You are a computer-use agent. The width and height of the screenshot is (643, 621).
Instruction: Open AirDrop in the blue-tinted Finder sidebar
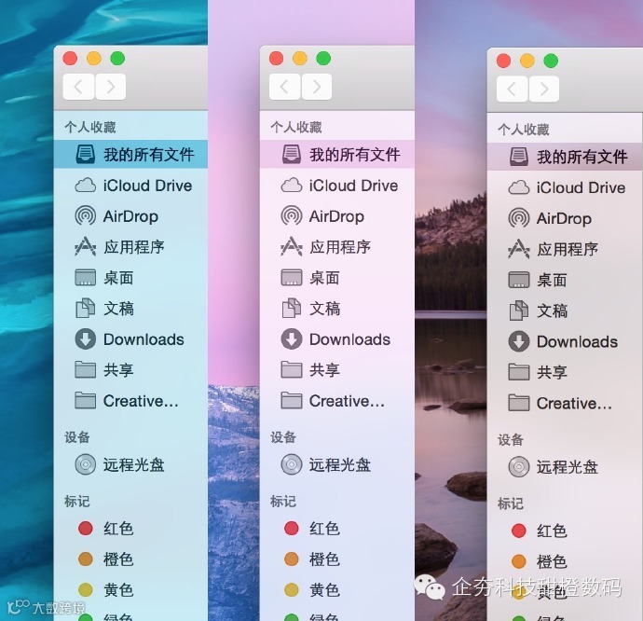click(x=130, y=216)
